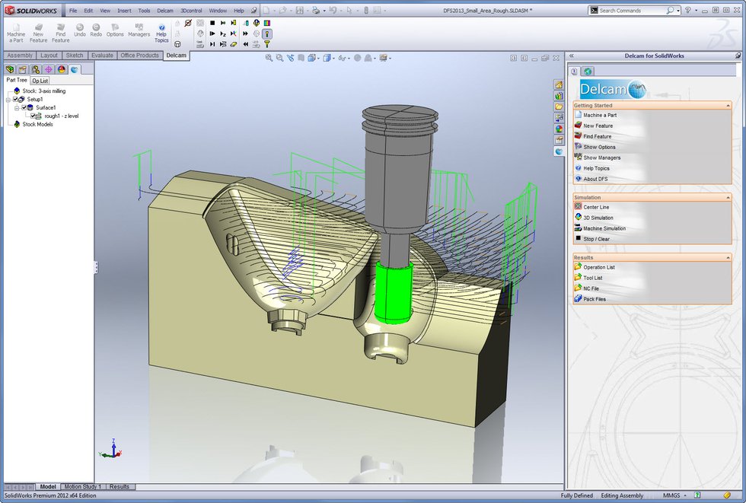Switch to the Motion Study 1 tab
Image resolution: width=746 pixels, height=503 pixels.
click(x=81, y=486)
